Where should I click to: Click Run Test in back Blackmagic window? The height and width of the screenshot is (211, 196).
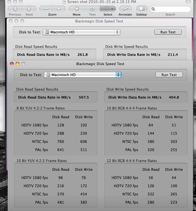[168, 32]
